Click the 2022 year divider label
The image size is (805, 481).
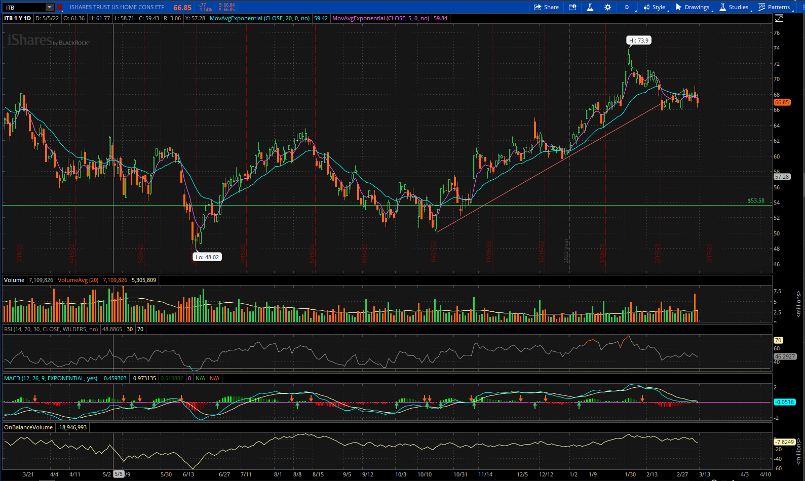(566, 250)
